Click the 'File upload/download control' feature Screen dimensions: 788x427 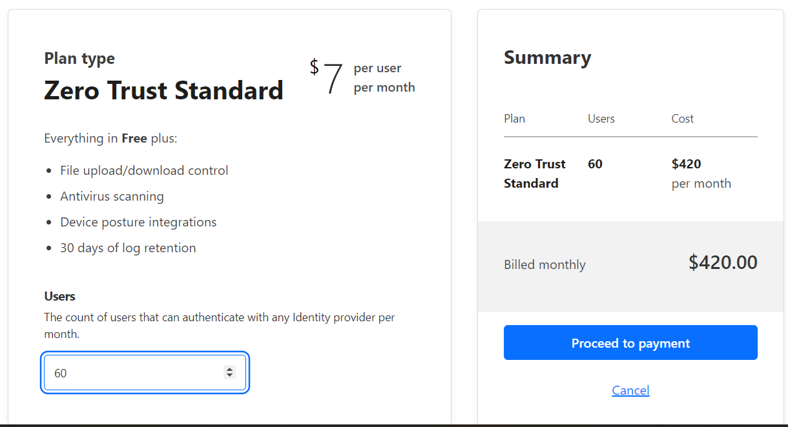144,170
